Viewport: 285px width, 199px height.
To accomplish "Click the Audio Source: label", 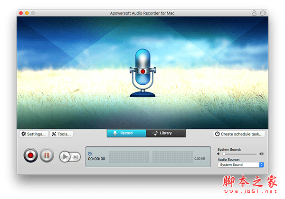I will point(228,160).
